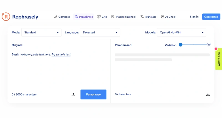Click the Language dropdown arrow
Viewport: 222px width, 118px height.
point(117,33)
